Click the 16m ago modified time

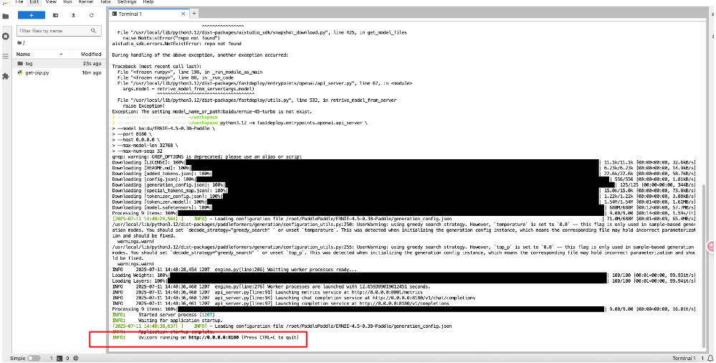click(x=92, y=72)
